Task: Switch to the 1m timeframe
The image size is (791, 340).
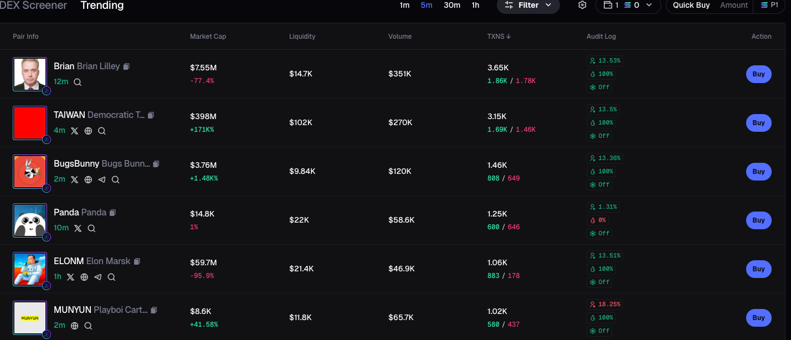Action: click(x=404, y=5)
